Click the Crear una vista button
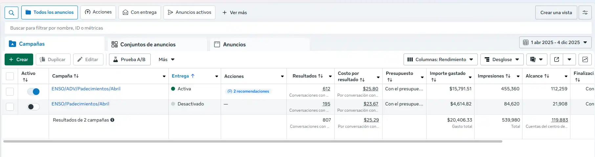The height and width of the screenshot is (157, 595). coord(556,12)
